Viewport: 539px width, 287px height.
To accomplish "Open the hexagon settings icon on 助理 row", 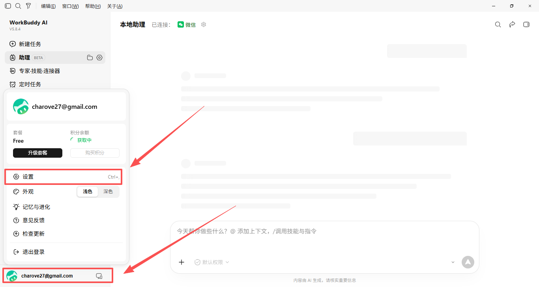I will [99, 58].
